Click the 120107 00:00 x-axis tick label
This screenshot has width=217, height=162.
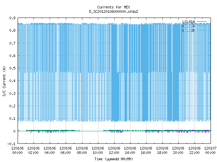(210, 151)
